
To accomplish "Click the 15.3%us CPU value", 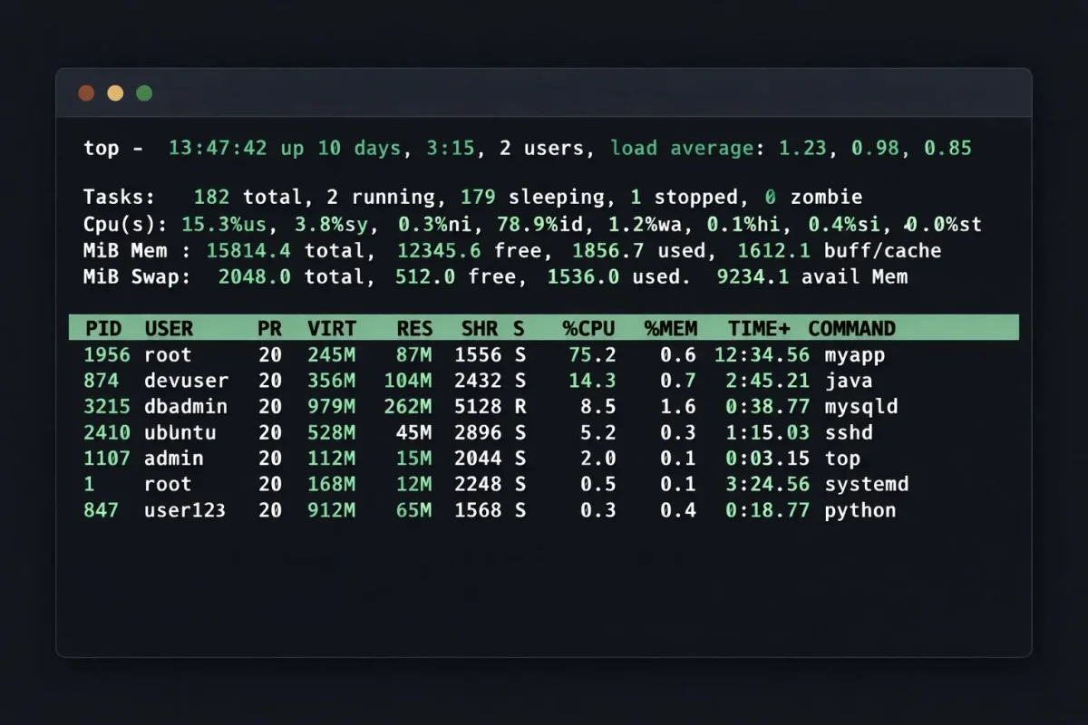I will click(223, 224).
